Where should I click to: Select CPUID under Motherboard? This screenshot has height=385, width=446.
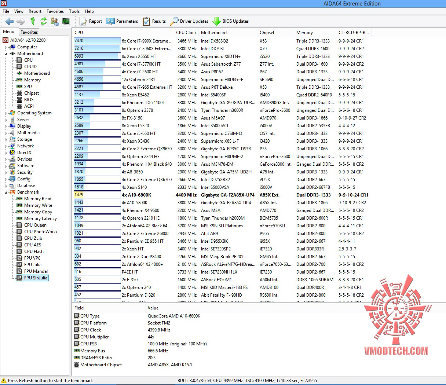(30, 67)
